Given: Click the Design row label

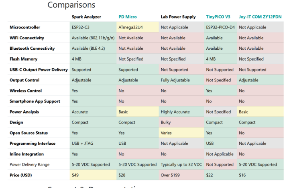Looking at the screenshot, I should click(x=16, y=122).
